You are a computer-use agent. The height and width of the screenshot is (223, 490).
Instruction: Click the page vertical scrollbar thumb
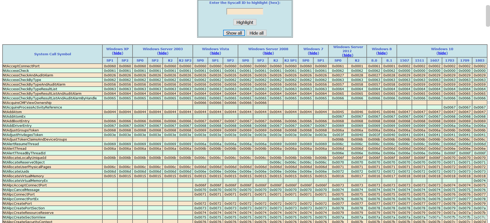pyautogui.click(x=488, y=16)
